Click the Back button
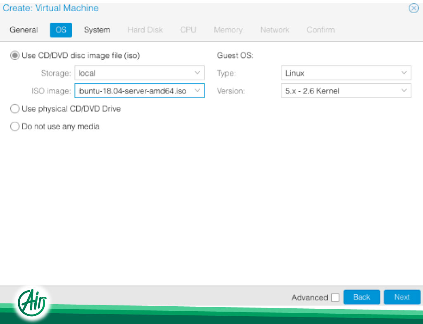423x324 pixels. [362, 297]
